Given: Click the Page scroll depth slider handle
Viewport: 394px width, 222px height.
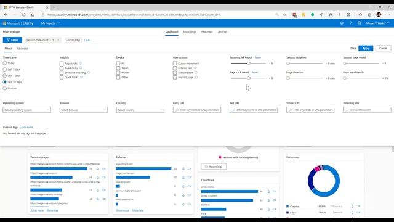Looking at the screenshot, I should [345, 78].
